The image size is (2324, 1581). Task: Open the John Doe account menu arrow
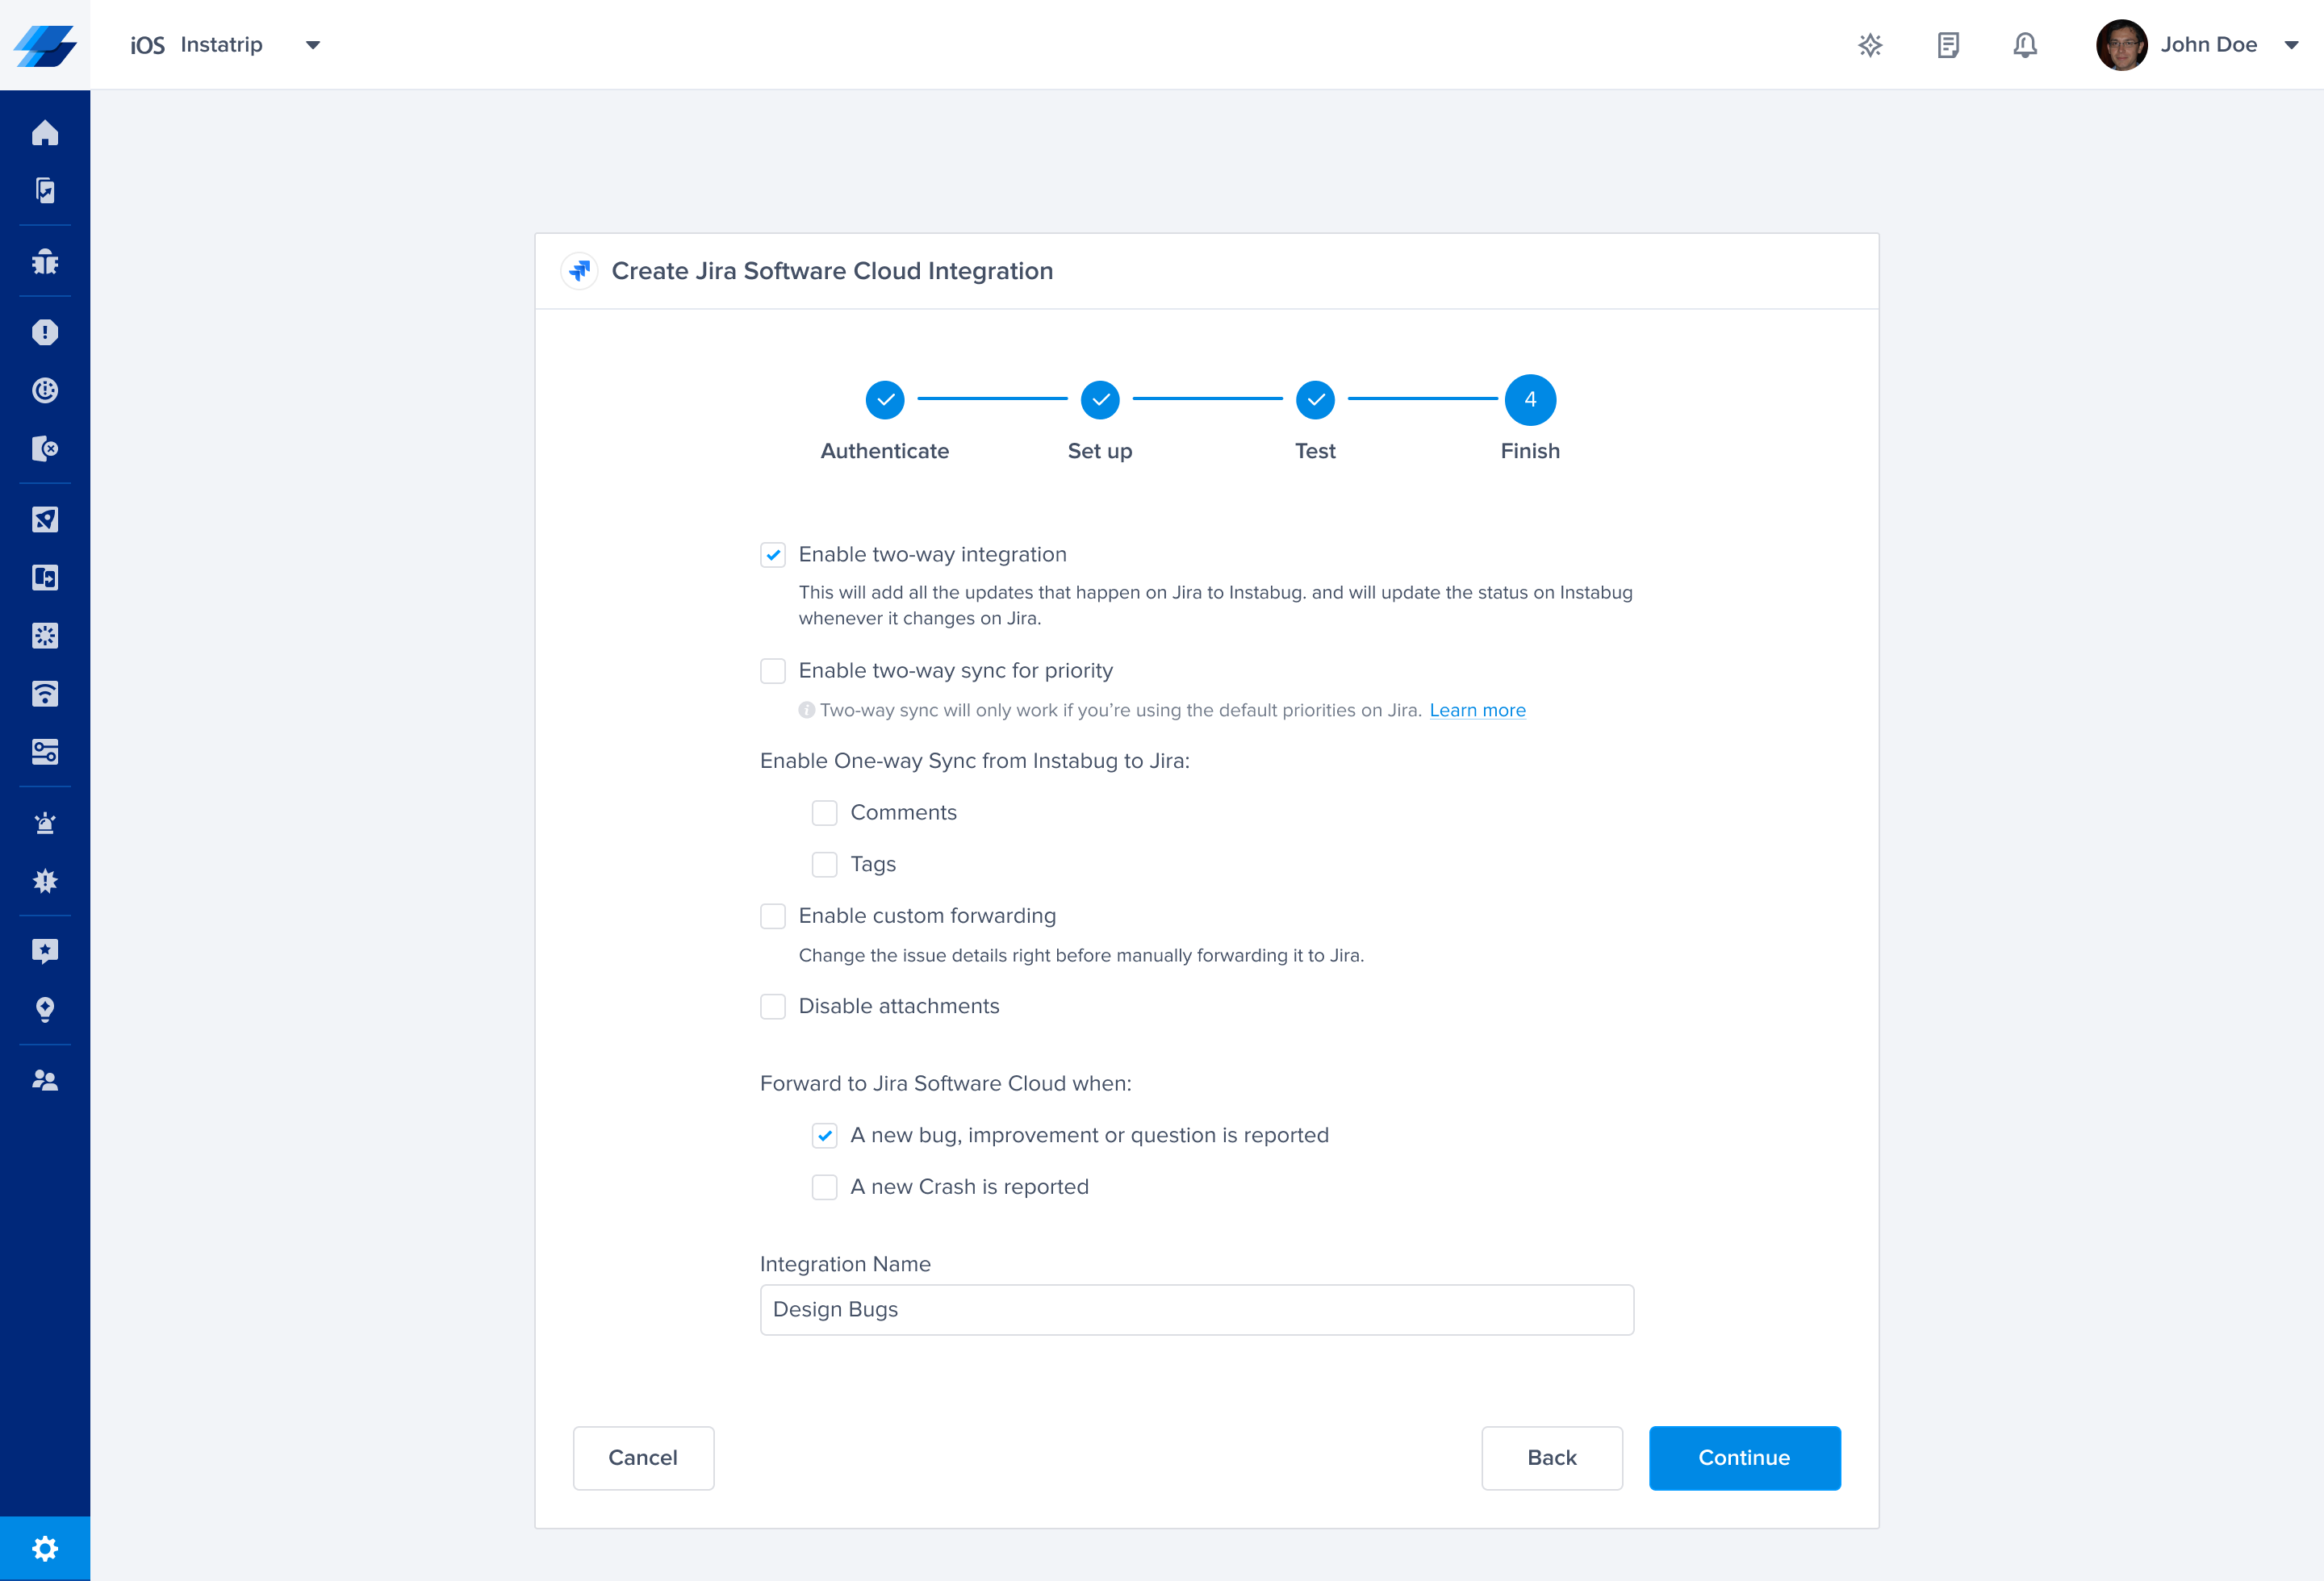coord(2291,45)
